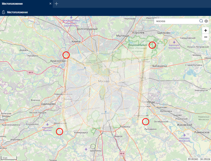Click the Люберцы label

pos(148,102)
